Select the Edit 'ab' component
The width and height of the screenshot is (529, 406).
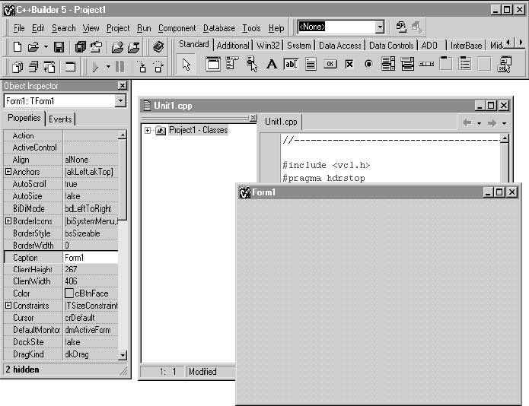coord(291,64)
